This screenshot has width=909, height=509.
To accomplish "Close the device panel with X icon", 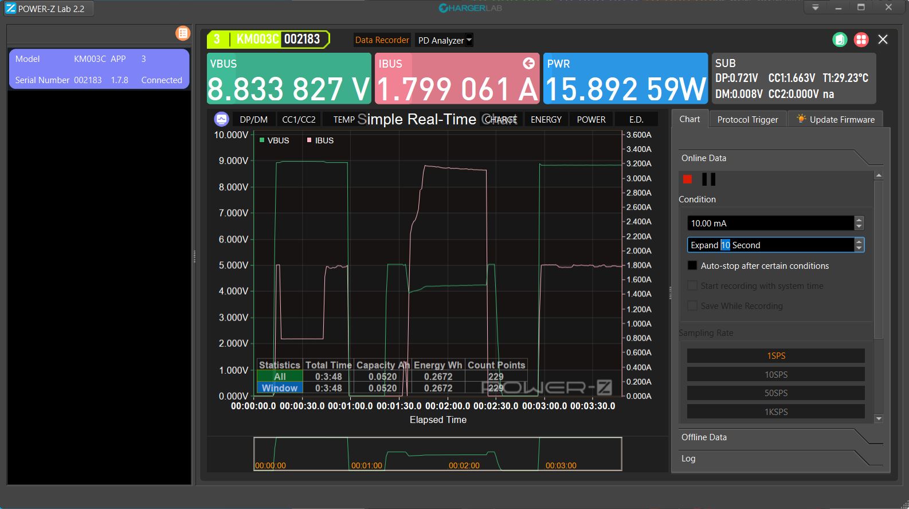I will click(x=883, y=40).
